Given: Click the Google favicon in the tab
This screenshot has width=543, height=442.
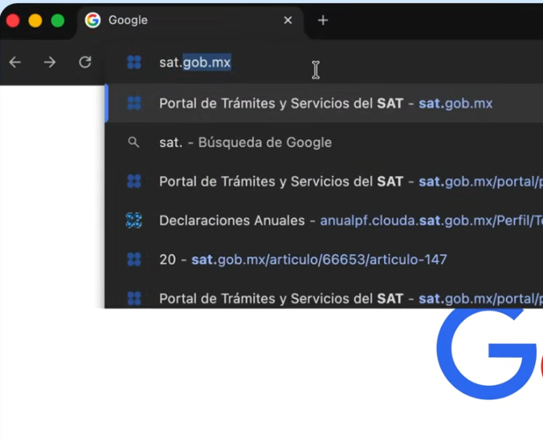Looking at the screenshot, I should pos(93,20).
